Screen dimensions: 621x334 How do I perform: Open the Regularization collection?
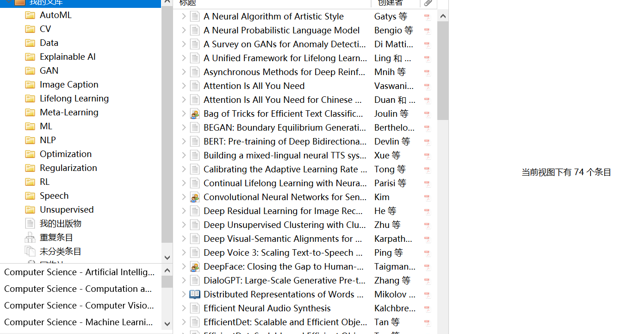pyautogui.click(x=68, y=168)
